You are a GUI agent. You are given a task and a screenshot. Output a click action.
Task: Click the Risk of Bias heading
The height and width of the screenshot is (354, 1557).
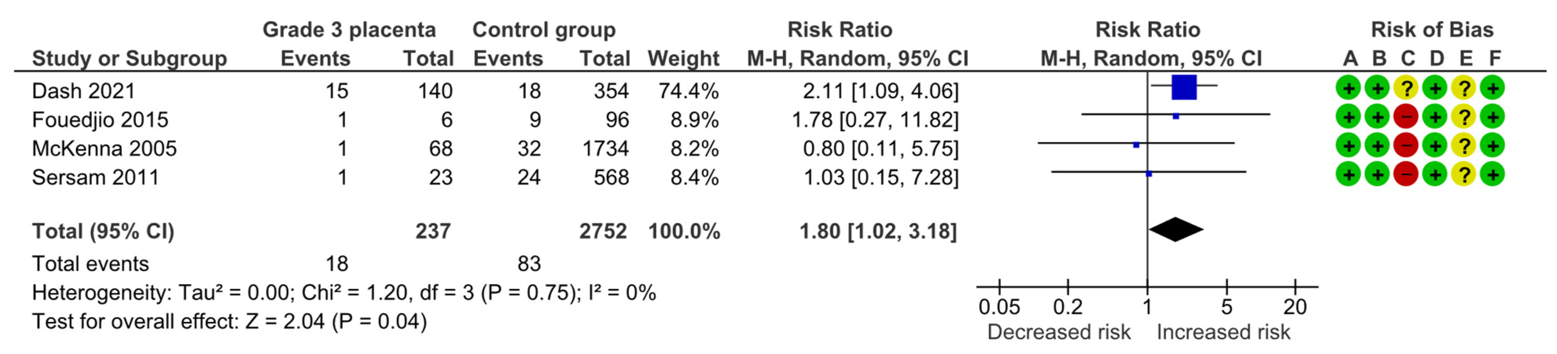click(x=1432, y=29)
